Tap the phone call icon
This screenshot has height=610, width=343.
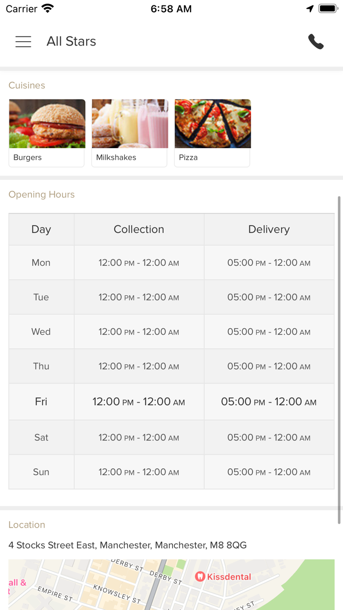(x=316, y=42)
